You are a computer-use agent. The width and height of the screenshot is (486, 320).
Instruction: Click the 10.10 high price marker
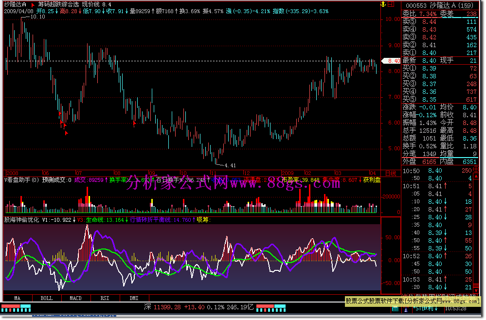tap(37, 17)
